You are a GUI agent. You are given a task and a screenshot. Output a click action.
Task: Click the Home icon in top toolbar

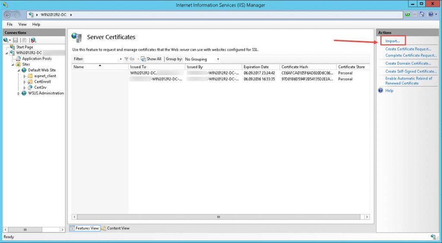[x=422, y=15]
